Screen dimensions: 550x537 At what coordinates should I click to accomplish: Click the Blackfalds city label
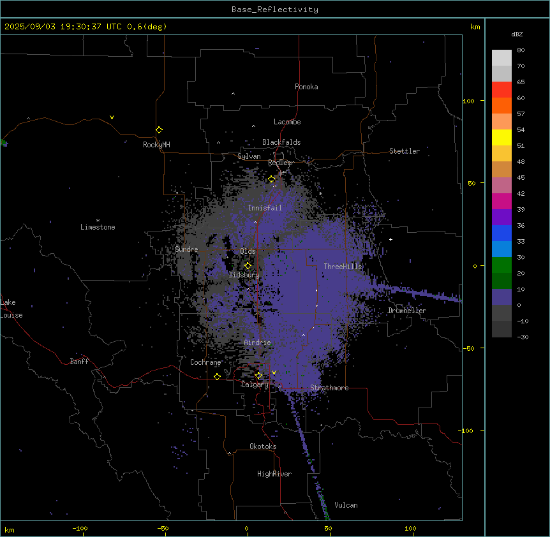click(x=281, y=142)
